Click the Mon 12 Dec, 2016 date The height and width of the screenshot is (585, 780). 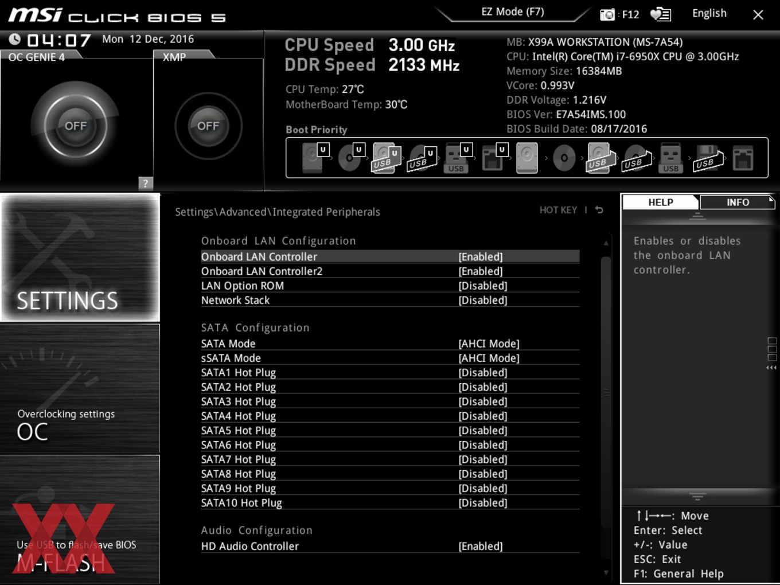tap(148, 39)
